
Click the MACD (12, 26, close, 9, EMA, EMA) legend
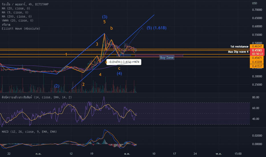(x=29, y=132)
